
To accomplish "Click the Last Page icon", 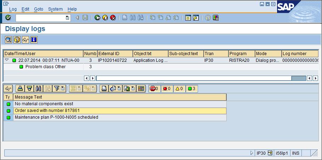I will point(176,18).
